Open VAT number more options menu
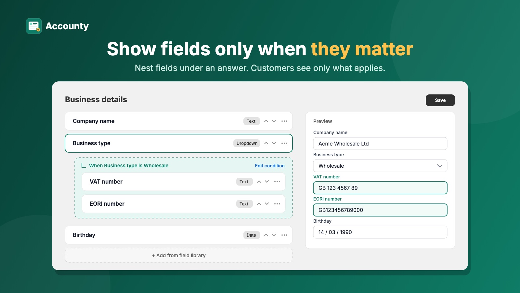 tap(277, 182)
